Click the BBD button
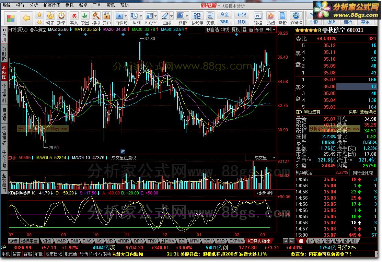The height and width of the screenshot is (262, 382). (x=224, y=22)
